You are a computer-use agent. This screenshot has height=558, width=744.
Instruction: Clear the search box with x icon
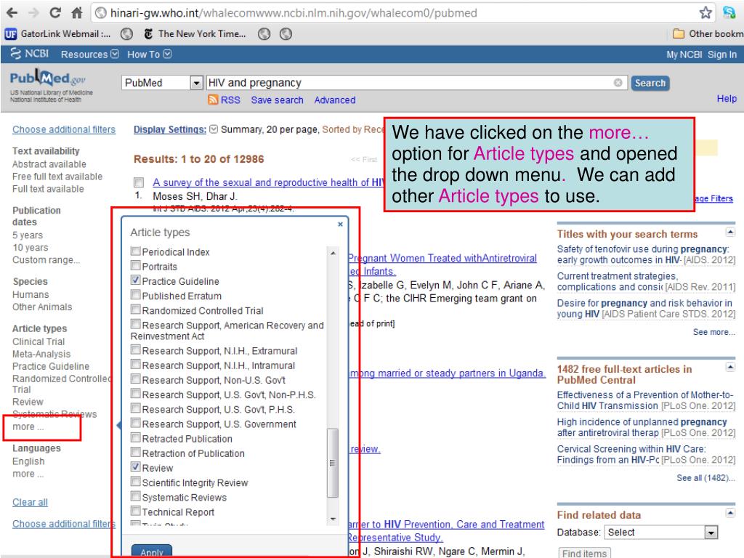coord(618,83)
